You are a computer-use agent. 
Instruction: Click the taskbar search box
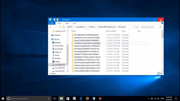click(28, 98)
